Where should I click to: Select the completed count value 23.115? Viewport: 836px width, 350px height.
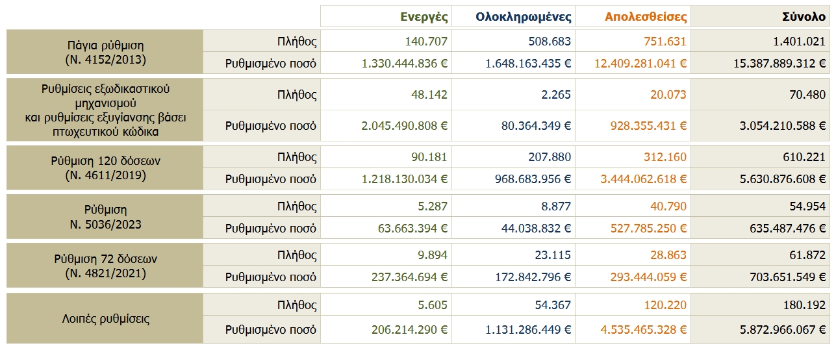553,255
